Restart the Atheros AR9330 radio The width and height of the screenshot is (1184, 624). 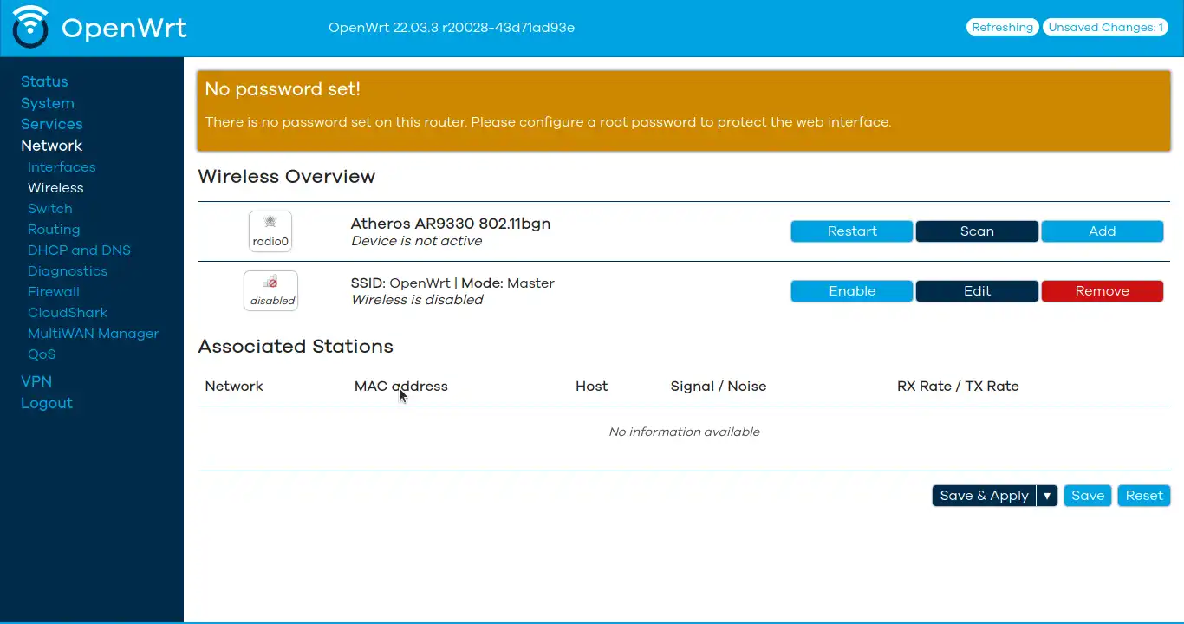pos(851,231)
